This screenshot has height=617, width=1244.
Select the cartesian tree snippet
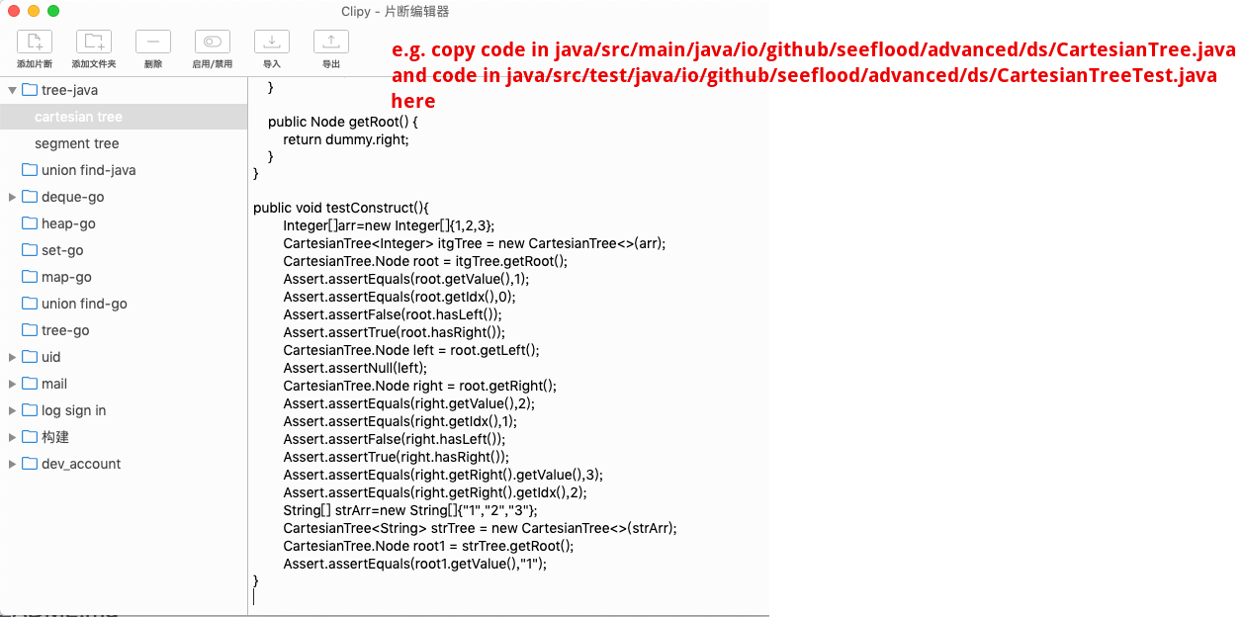(124, 117)
